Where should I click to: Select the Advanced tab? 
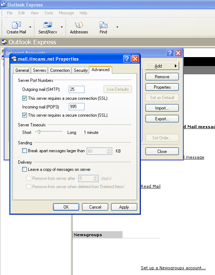click(100, 70)
